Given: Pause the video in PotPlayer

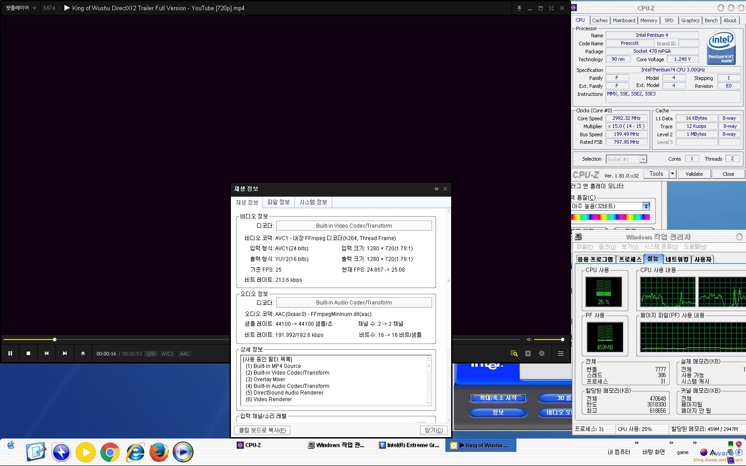Looking at the screenshot, I should [x=10, y=354].
